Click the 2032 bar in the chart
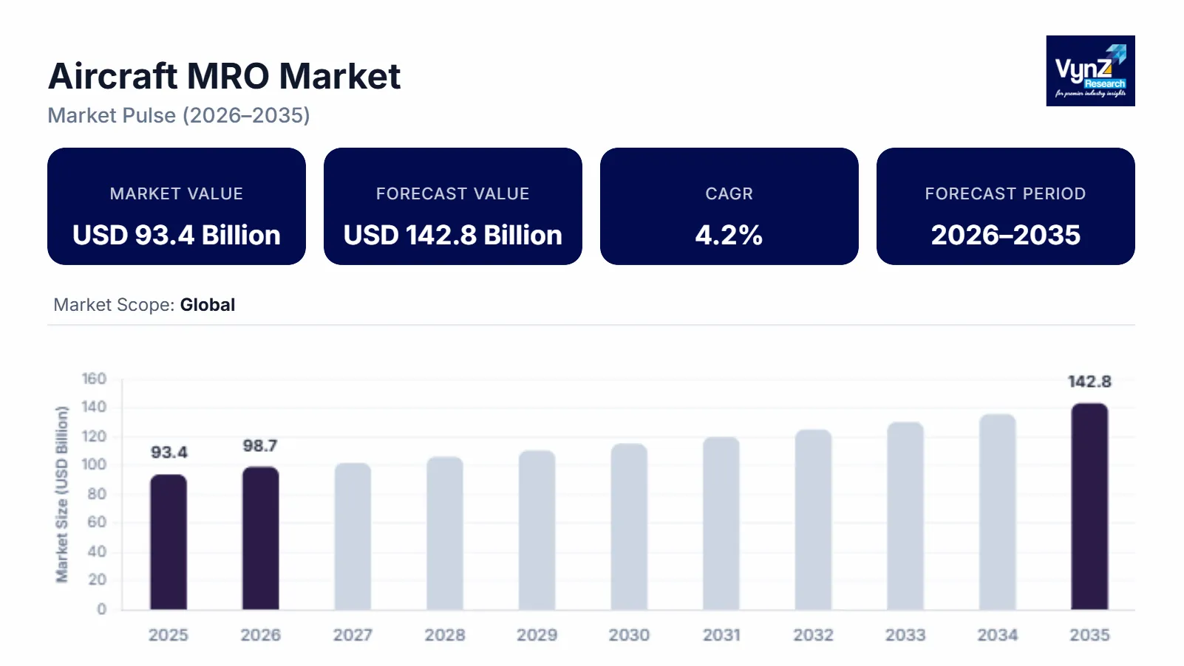The height and width of the screenshot is (666, 1184). click(813, 520)
